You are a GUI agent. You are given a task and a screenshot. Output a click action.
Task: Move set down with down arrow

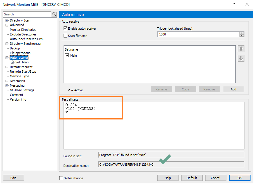coord(241,58)
